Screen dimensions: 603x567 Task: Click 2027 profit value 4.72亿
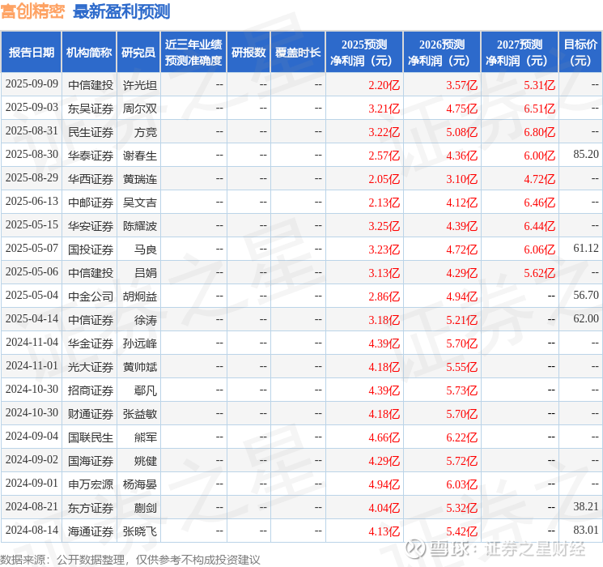coord(539,179)
